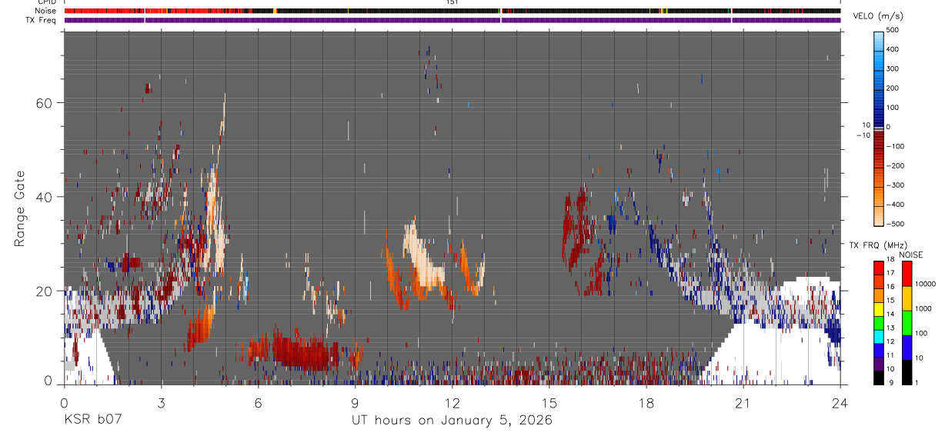Select the 'NOISE' legend title
945x436 pixels.
click(910, 255)
